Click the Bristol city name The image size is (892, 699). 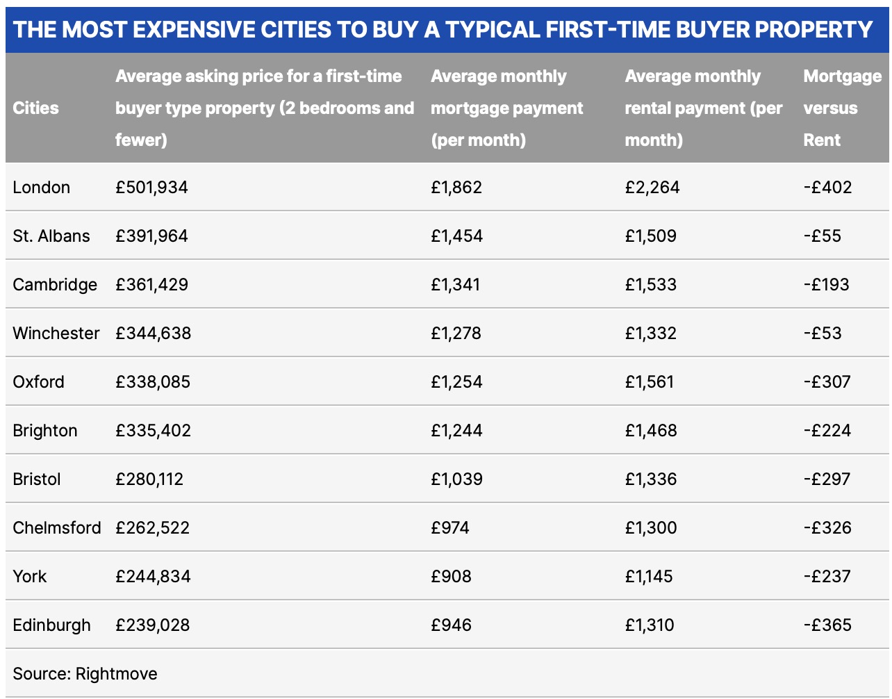tap(37, 479)
